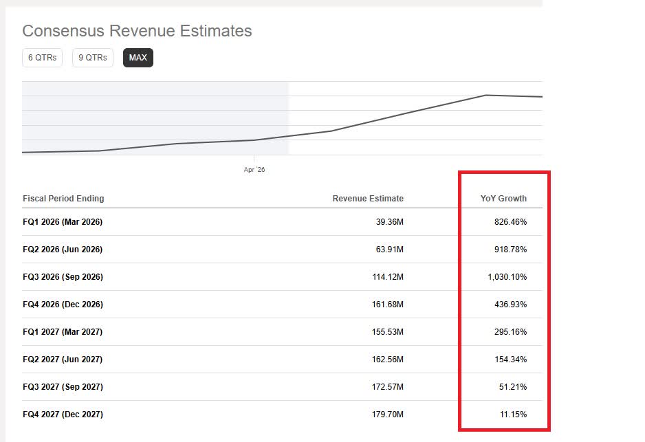Click the 1,030.10% growth value

click(x=507, y=277)
